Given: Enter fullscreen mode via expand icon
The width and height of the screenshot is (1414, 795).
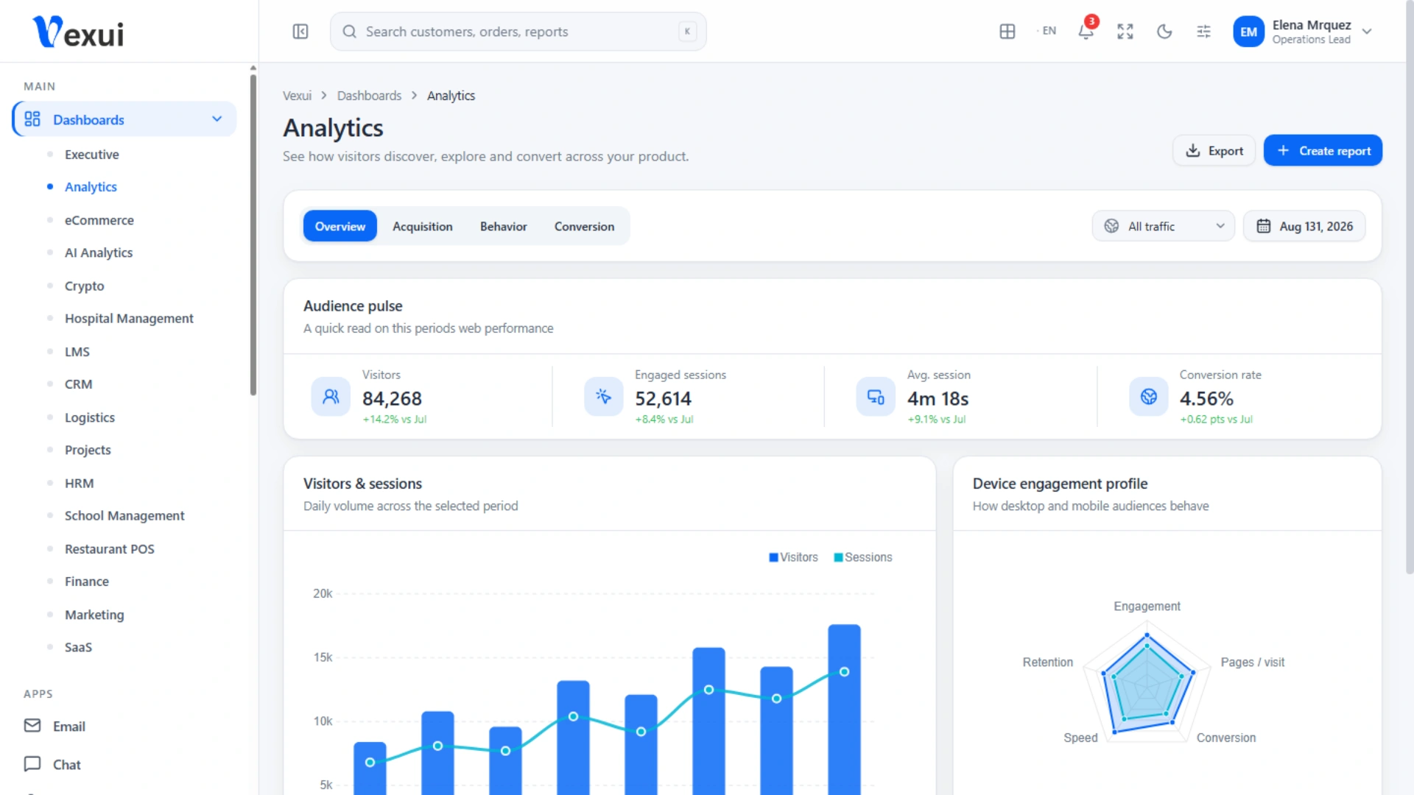Looking at the screenshot, I should point(1125,32).
